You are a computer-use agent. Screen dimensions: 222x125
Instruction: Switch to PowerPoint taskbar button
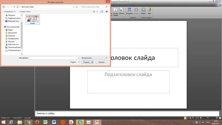pos(97,122)
